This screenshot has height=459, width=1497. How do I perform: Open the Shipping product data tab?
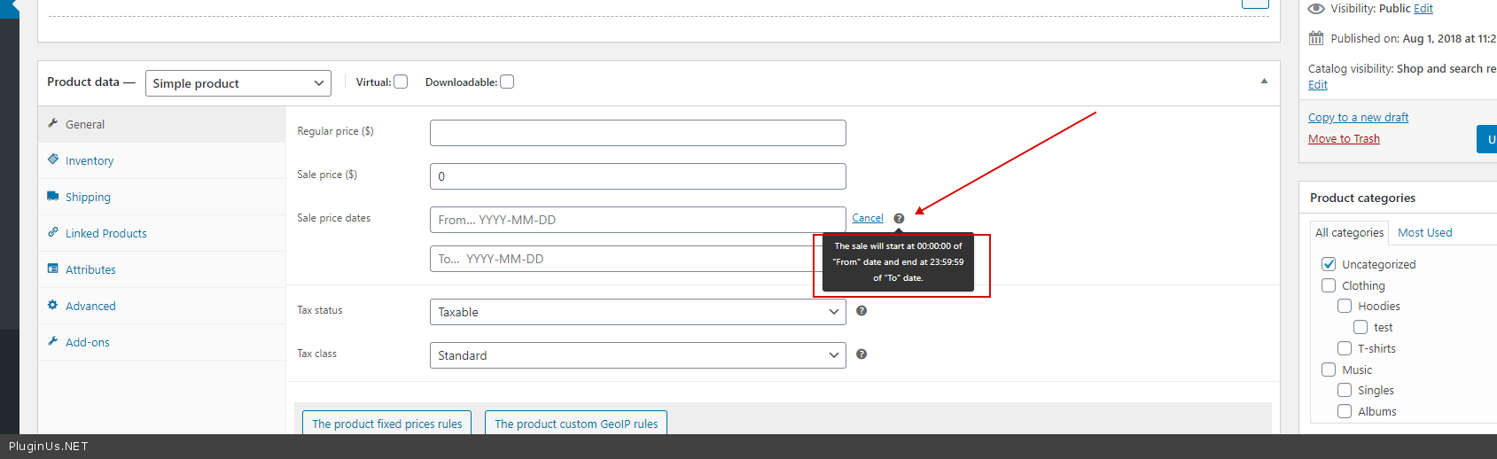point(162,197)
